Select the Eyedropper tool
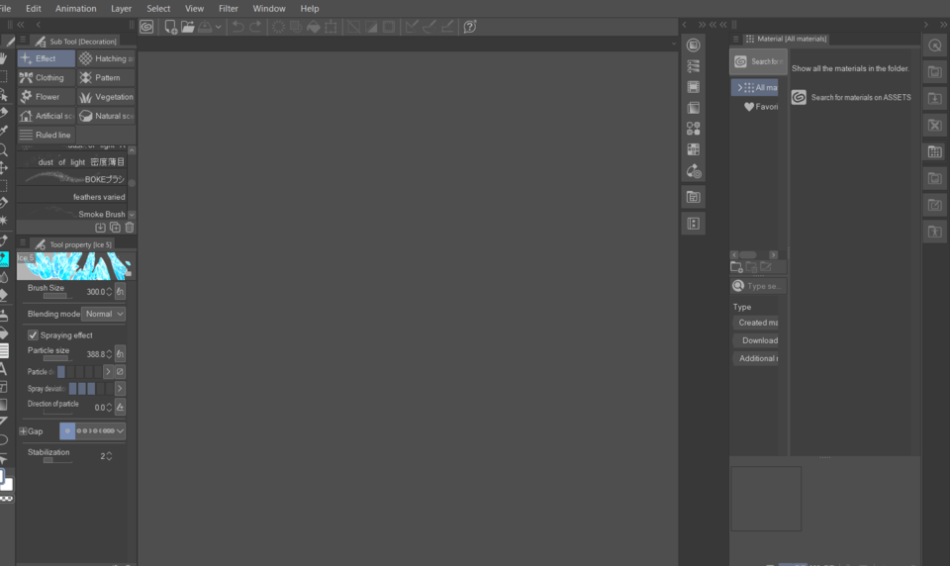 4,131
